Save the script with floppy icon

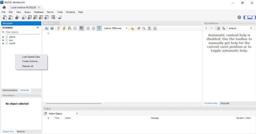[x=52, y=28]
